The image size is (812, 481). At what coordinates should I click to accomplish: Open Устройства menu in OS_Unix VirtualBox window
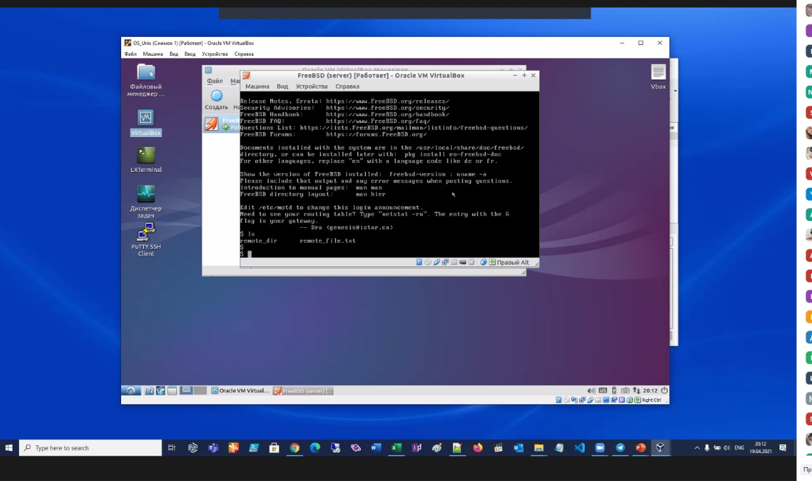coord(214,54)
